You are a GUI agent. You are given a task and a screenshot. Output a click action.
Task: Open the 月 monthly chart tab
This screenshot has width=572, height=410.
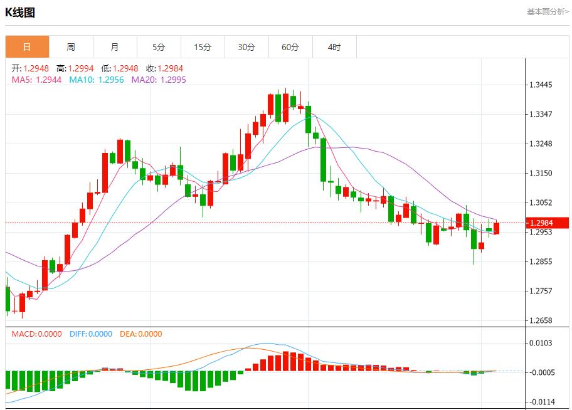point(115,47)
